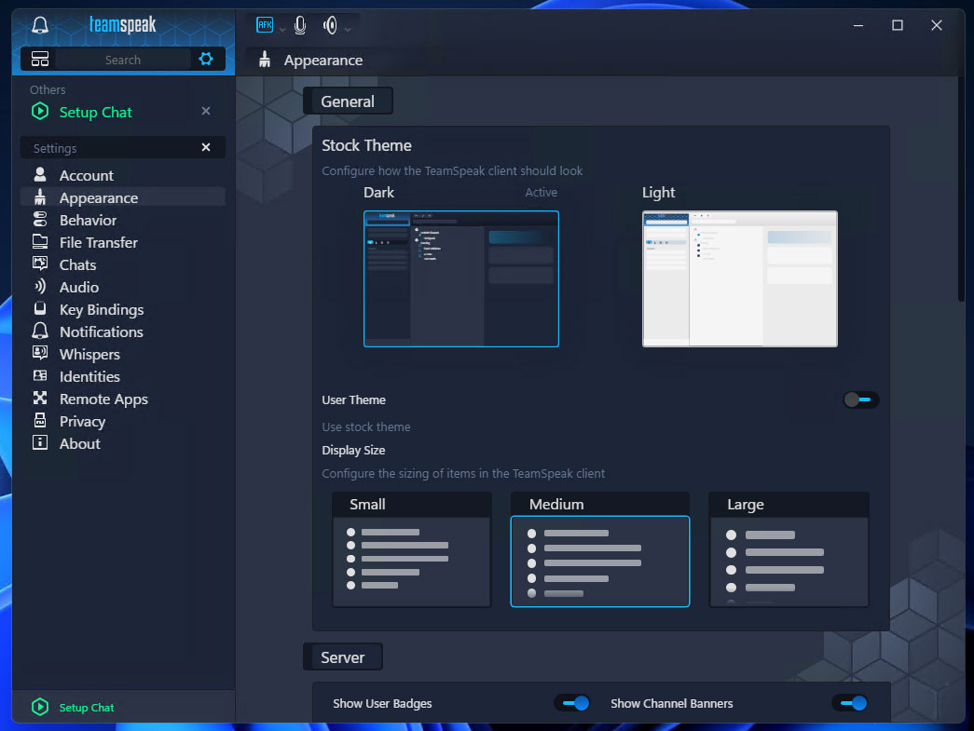Click the Identities card icon

(x=40, y=375)
